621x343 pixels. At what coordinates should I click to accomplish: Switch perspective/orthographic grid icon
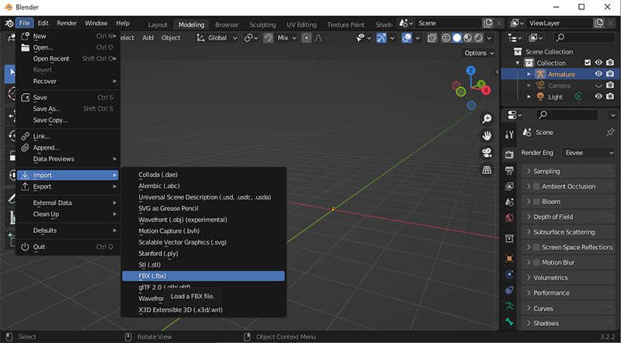pos(487,170)
